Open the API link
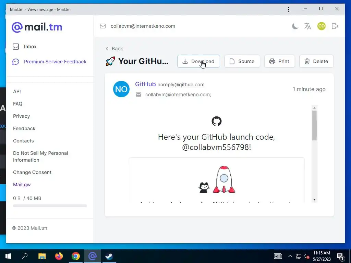This screenshot has height=263, width=351. [17, 91]
